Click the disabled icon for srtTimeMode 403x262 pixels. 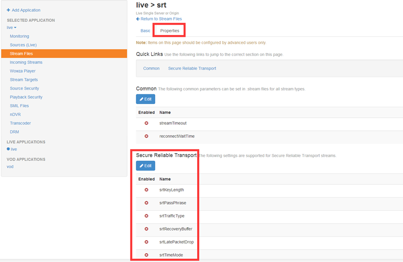146,255
